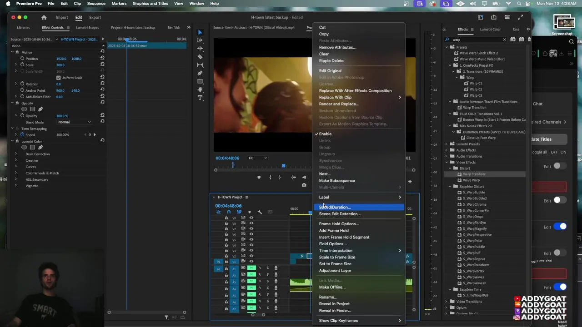Toggle Linked Selection in the timeline
Image resolution: width=582 pixels, height=327 pixels.
tap(239, 212)
